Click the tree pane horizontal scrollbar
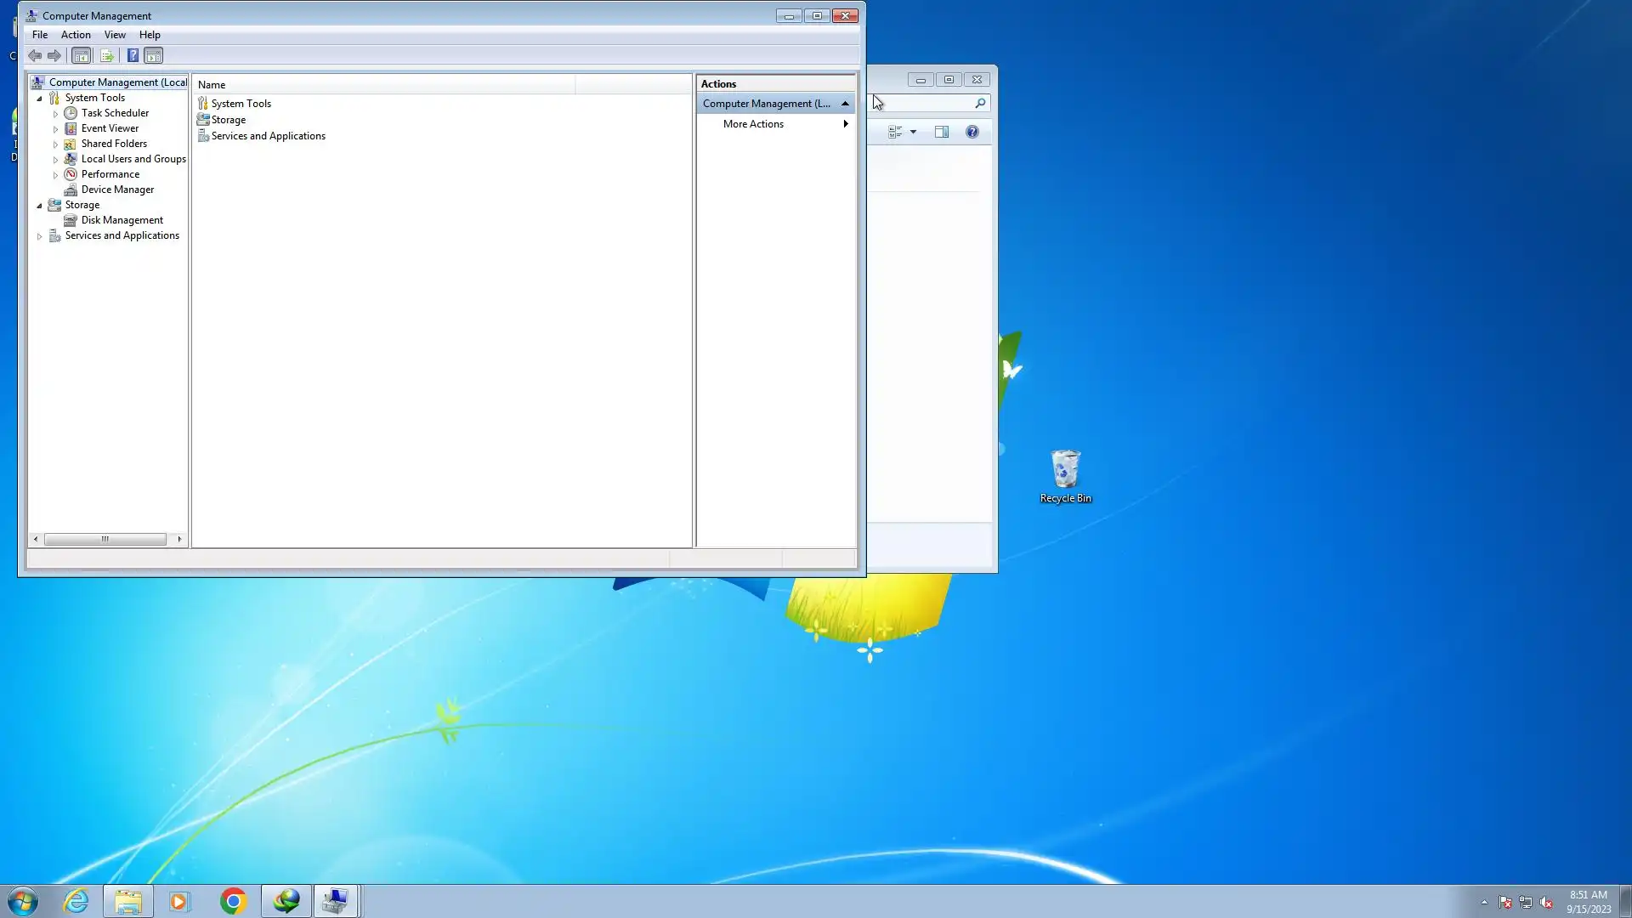This screenshot has height=918, width=1632. tap(105, 539)
